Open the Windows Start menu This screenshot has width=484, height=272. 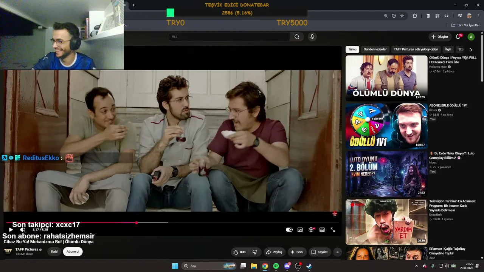(175, 266)
